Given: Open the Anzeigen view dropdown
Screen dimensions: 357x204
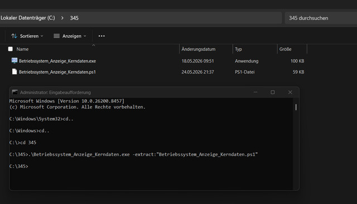Looking at the screenshot, I should click(x=70, y=36).
